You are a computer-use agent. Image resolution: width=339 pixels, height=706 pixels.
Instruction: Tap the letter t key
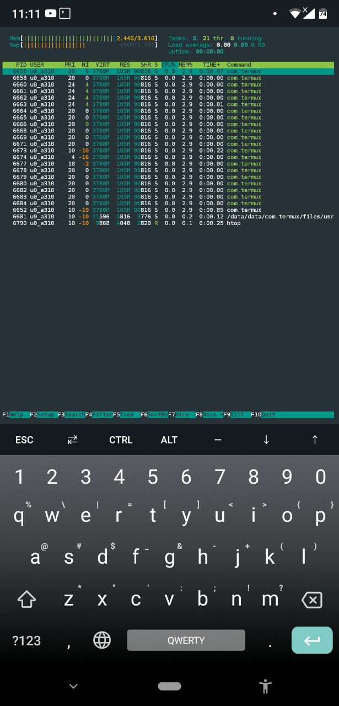pyautogui.click(x=153, y=516)
